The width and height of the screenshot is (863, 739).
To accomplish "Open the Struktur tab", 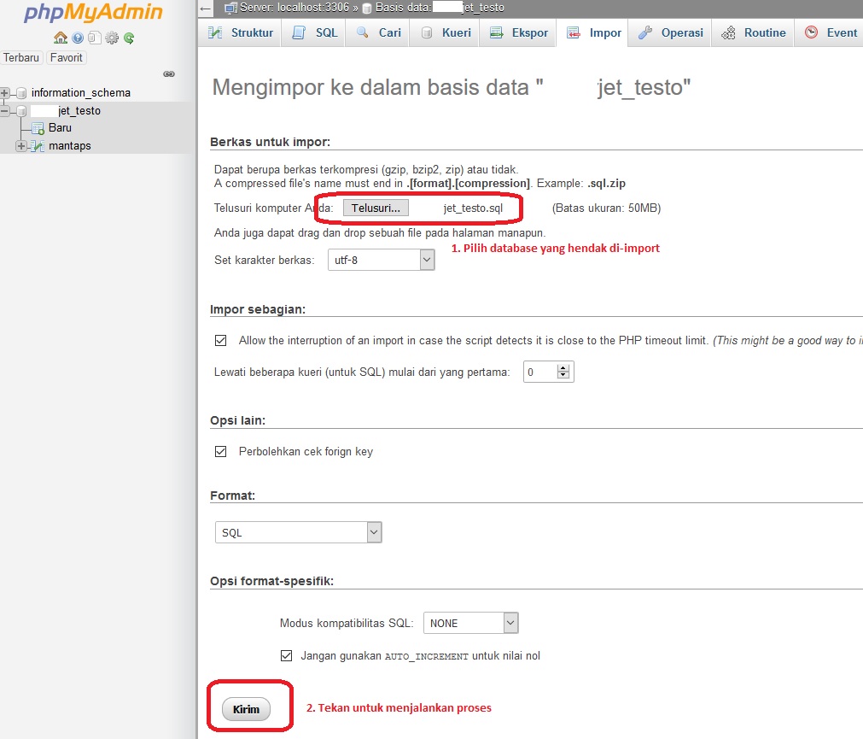I will coord(240,32).
